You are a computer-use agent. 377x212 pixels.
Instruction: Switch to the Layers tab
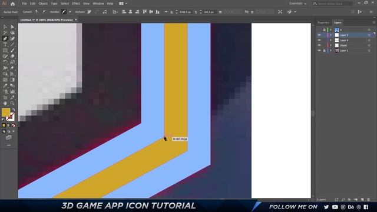point(338,22)
